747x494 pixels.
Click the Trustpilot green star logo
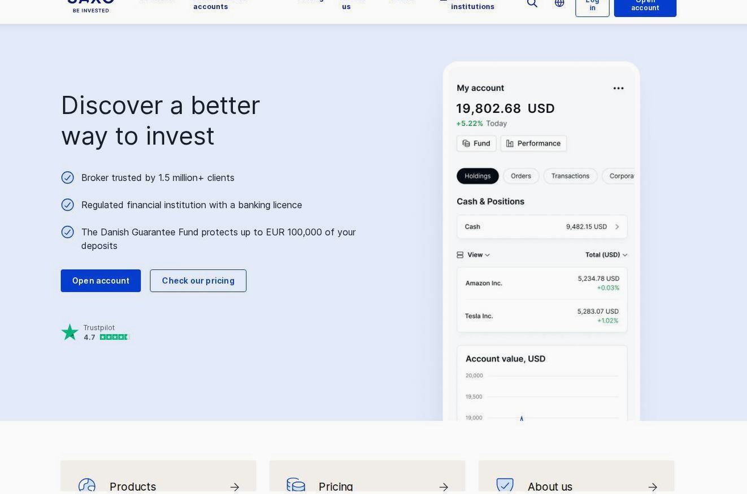tap(70, 332)
